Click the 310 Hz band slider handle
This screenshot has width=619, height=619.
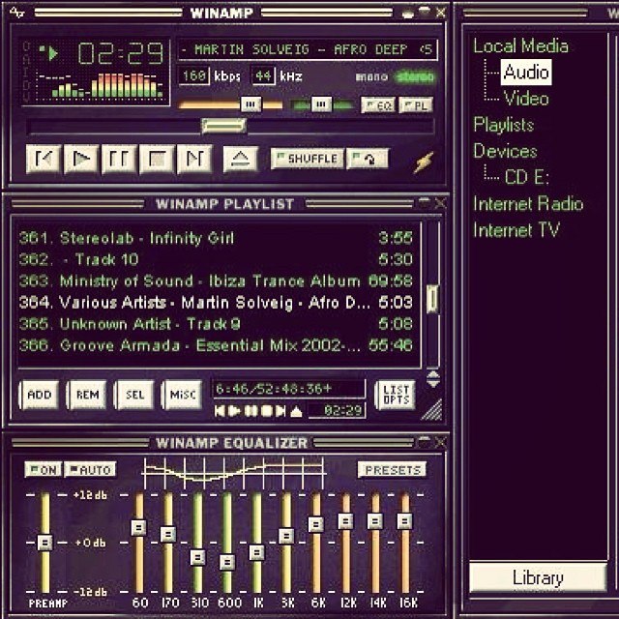(x=197, y=558)
